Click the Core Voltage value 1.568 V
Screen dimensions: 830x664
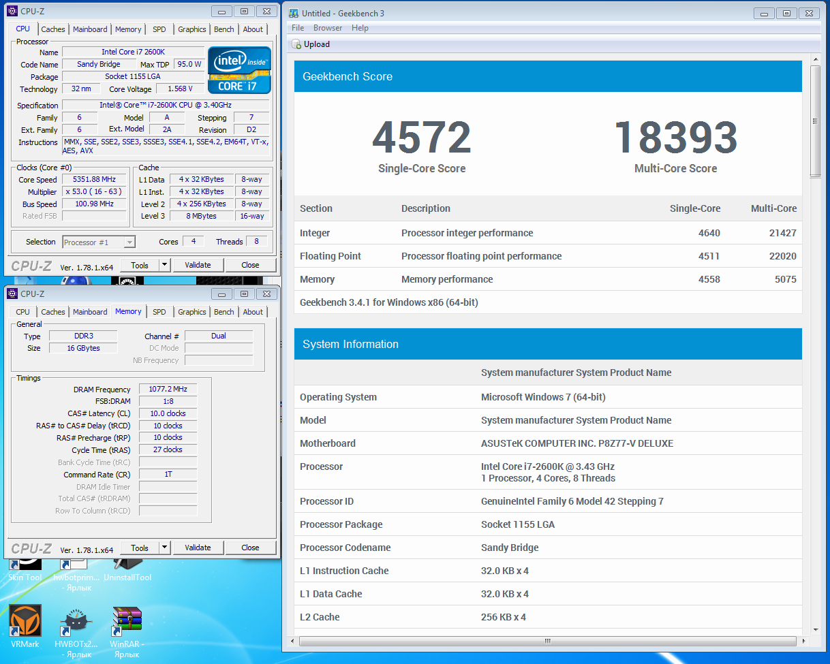pos(180,89)
